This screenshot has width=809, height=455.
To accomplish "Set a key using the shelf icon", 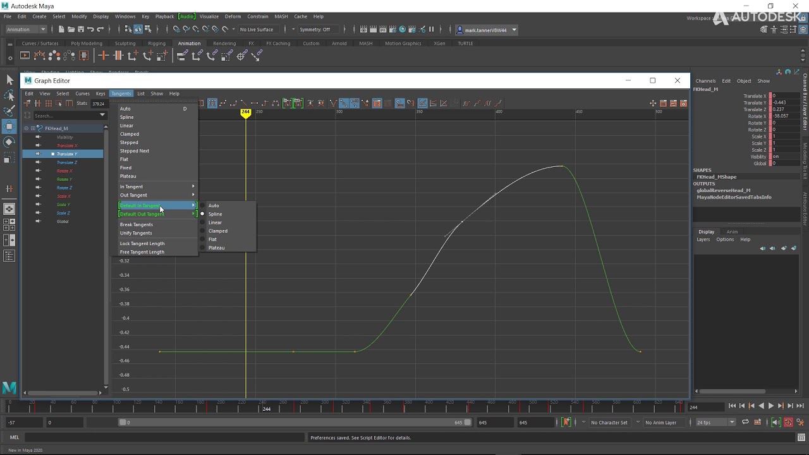I will point(104,56).
